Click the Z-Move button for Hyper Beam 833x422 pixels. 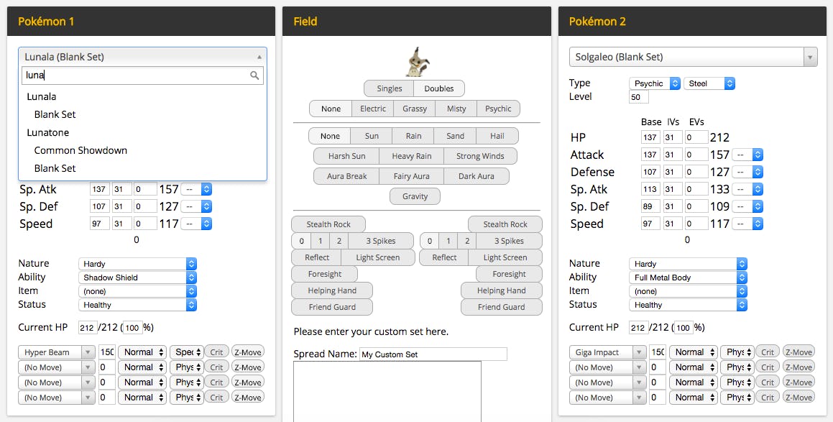point(247,352)
